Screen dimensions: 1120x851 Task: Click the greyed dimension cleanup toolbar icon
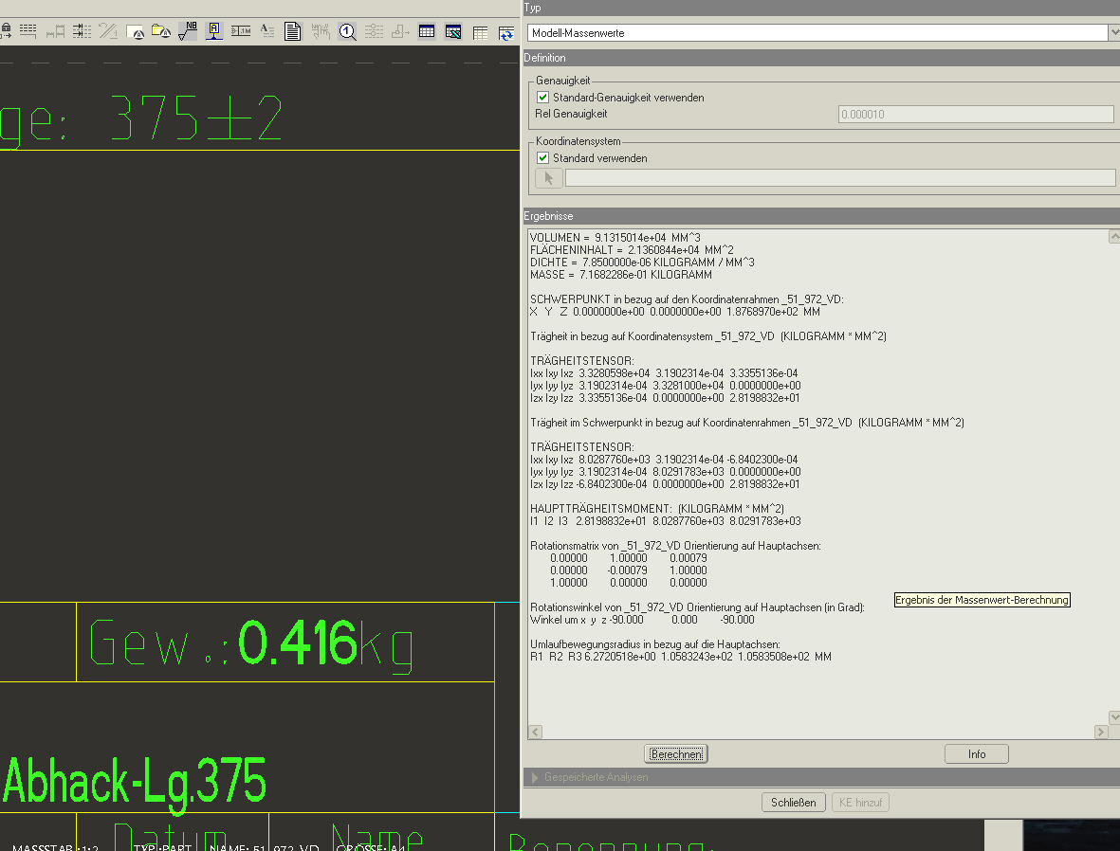pyautogui.click(x=55, y=30)
